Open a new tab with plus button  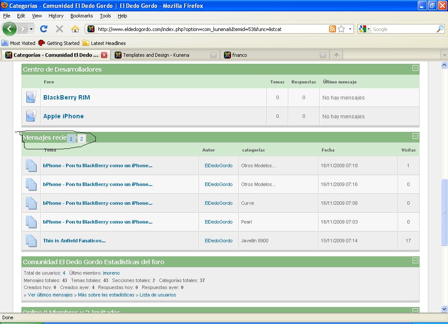point(336,55)
